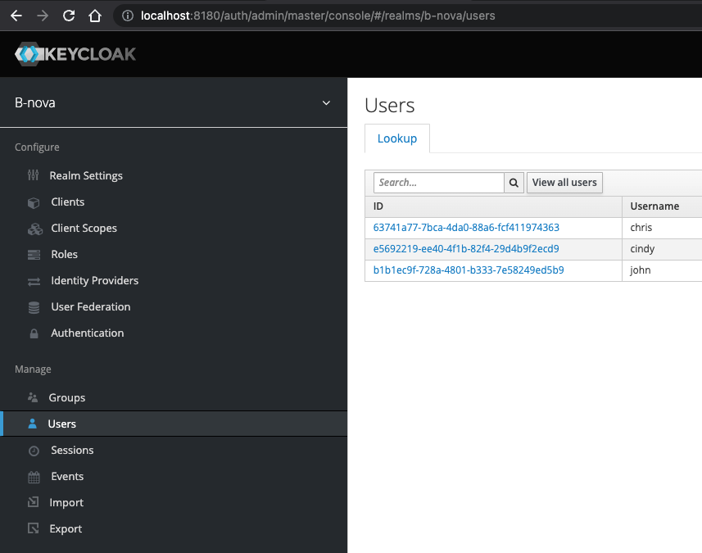Click the Clients cube icon

(x=34, y=202)
